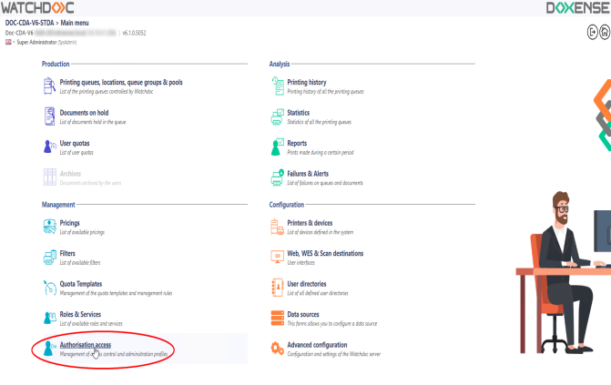Screen dimensions: 611x385
Task: Select the Filters icon
Action: tap(50, 257)
